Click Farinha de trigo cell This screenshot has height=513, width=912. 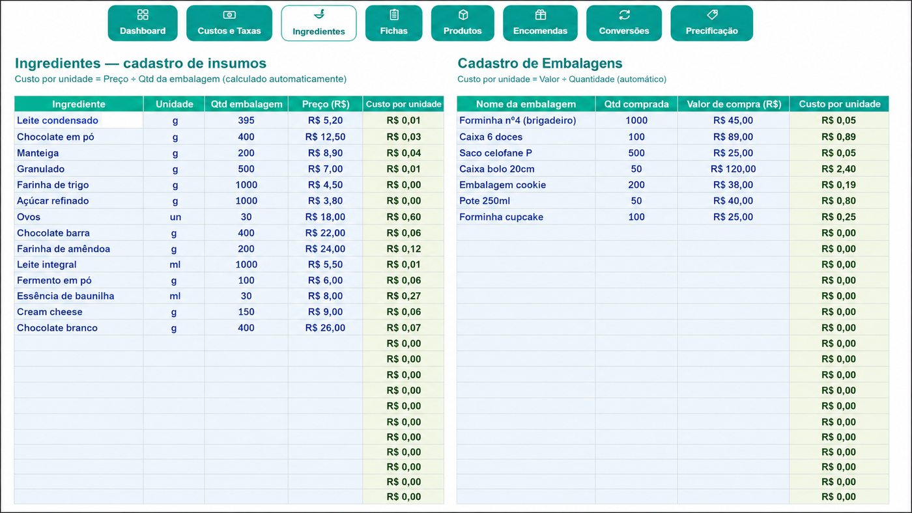[79, 185]
